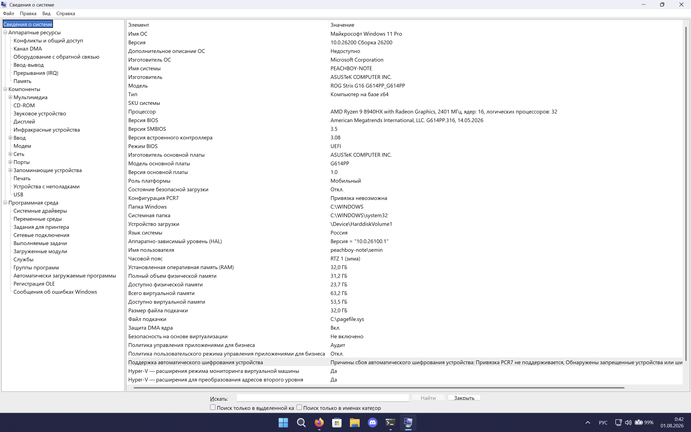Open the Windows Start menu

283,423
